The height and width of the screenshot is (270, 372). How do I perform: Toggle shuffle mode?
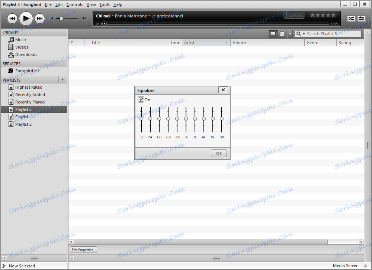pos(351,19)
